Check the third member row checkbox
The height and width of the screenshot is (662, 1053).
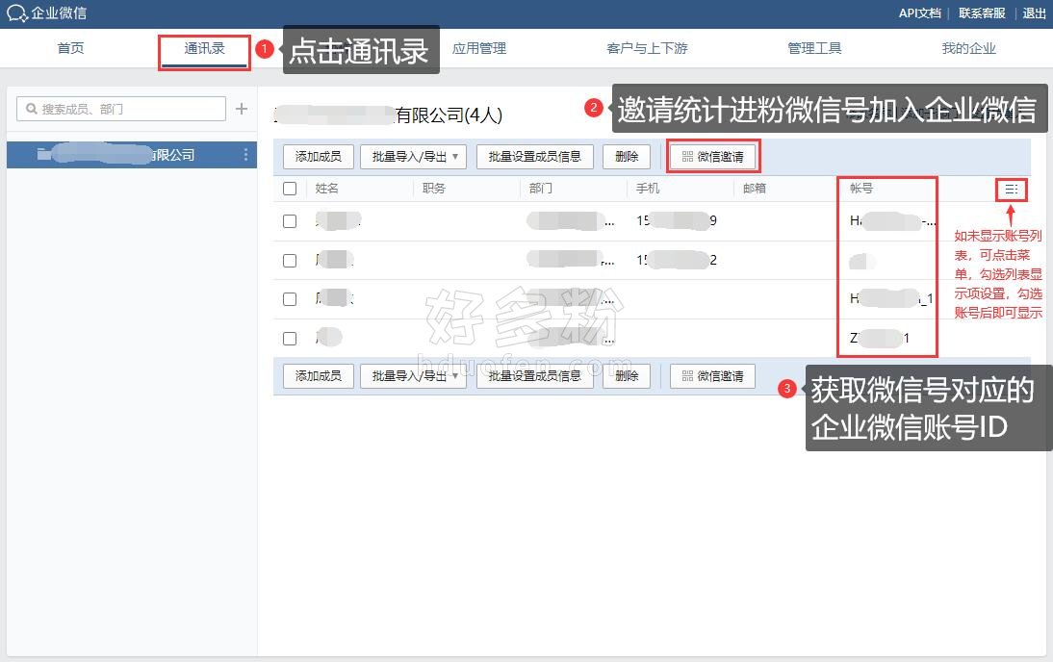(290, 299)
